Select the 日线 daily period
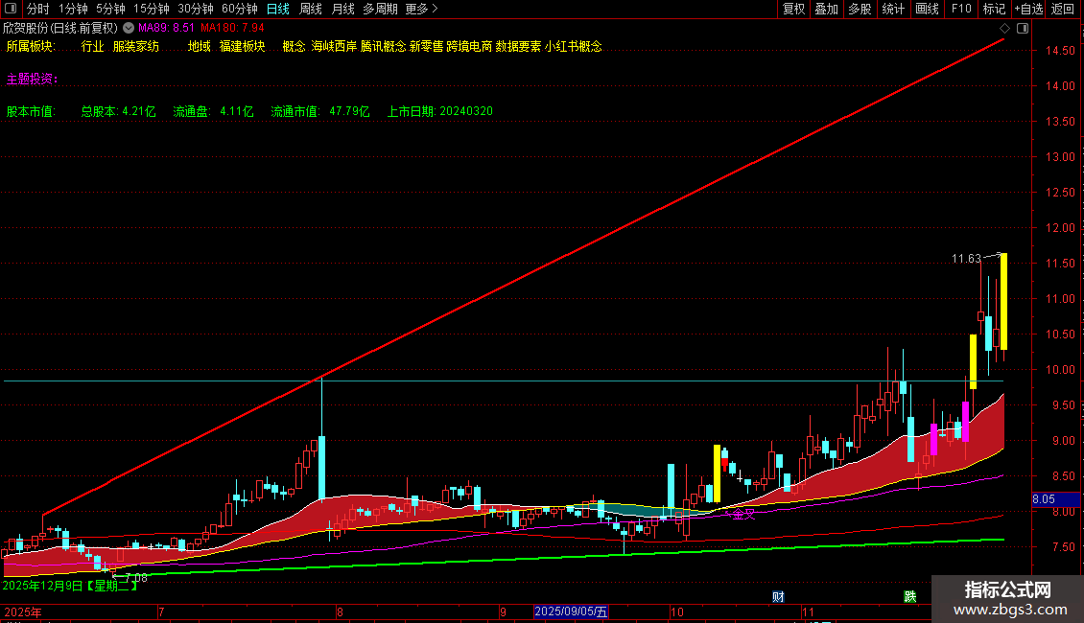This screenshot has height=623, width=1084. [278, 9]
